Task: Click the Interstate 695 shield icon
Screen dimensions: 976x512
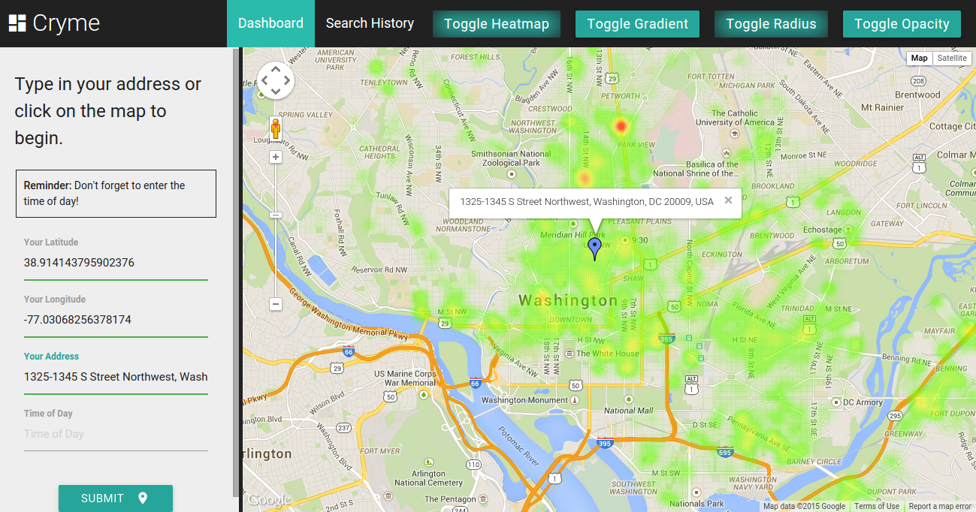Action: [725, 452]
